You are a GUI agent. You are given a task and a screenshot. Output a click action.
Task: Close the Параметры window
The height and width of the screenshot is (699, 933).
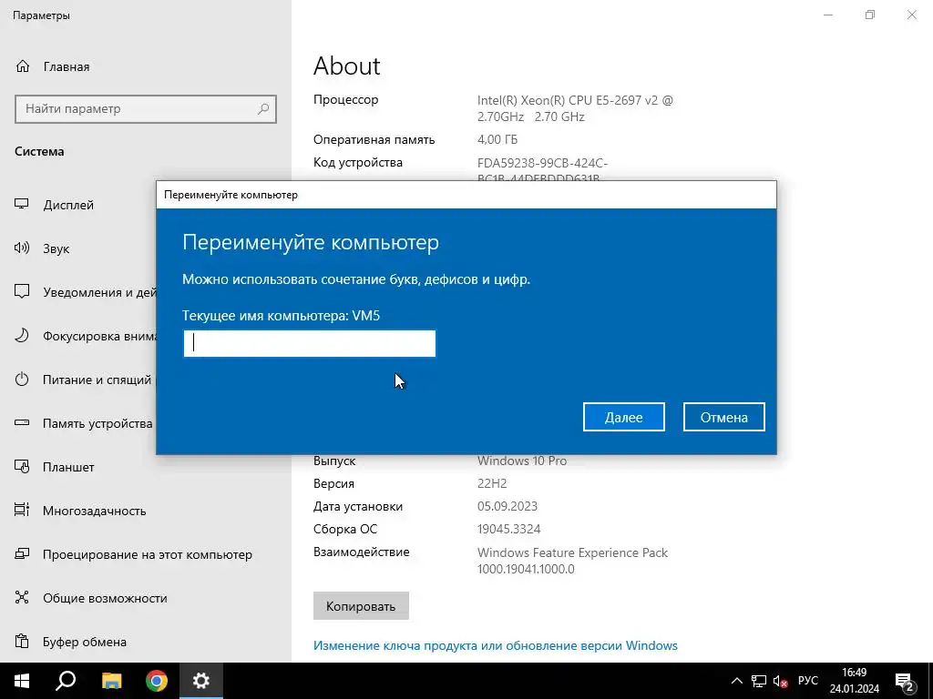[911, 15]
